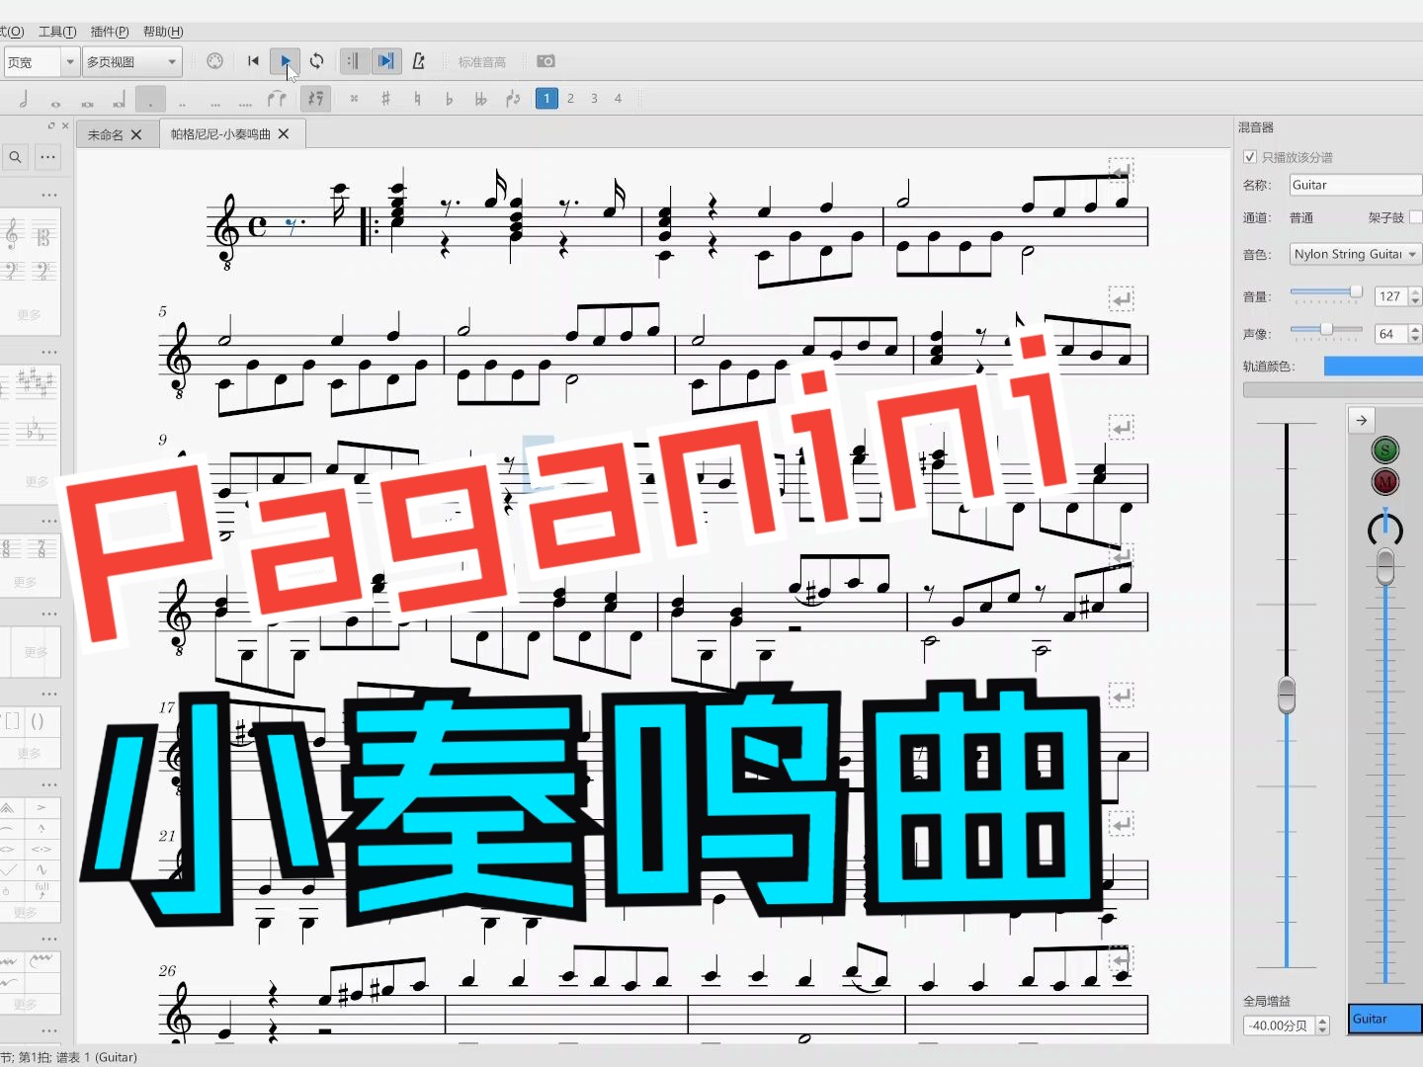Select half note duration
This screenshot has height=1067, width=1423.
[24, 99]
